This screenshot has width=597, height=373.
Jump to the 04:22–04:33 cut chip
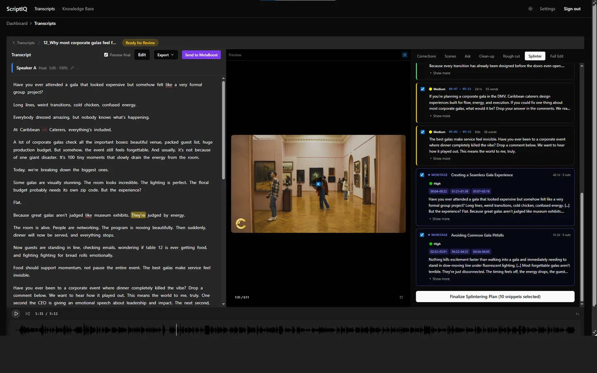coord(460,252)
